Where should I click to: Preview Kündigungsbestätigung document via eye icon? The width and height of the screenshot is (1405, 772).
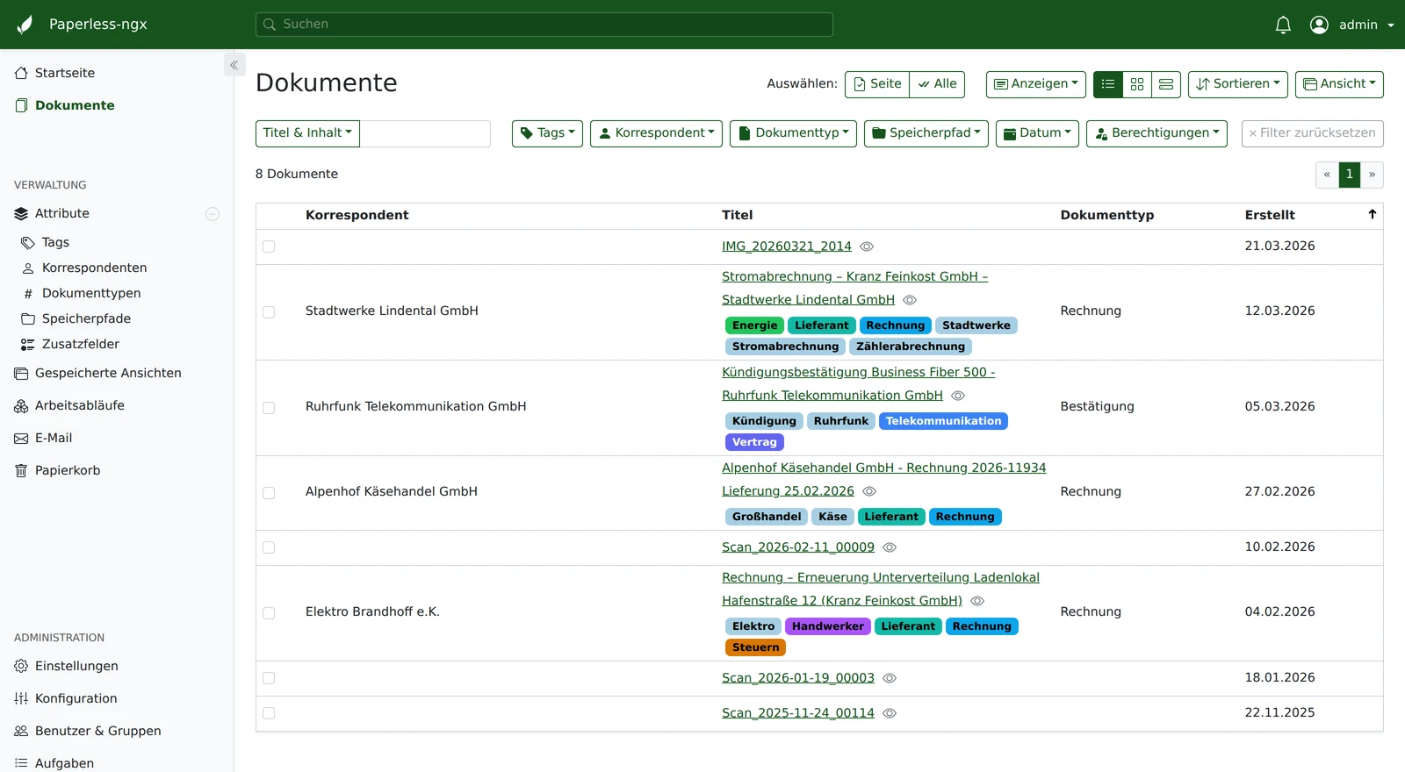[958, 396]
